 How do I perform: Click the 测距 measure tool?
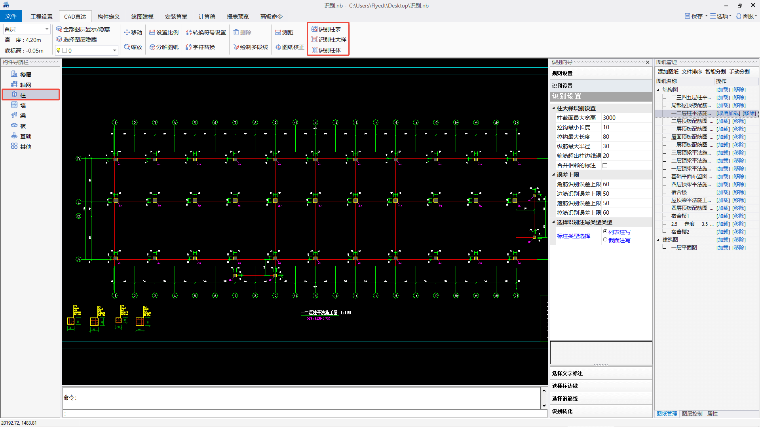pyautogui.click(x=284, y=32)
